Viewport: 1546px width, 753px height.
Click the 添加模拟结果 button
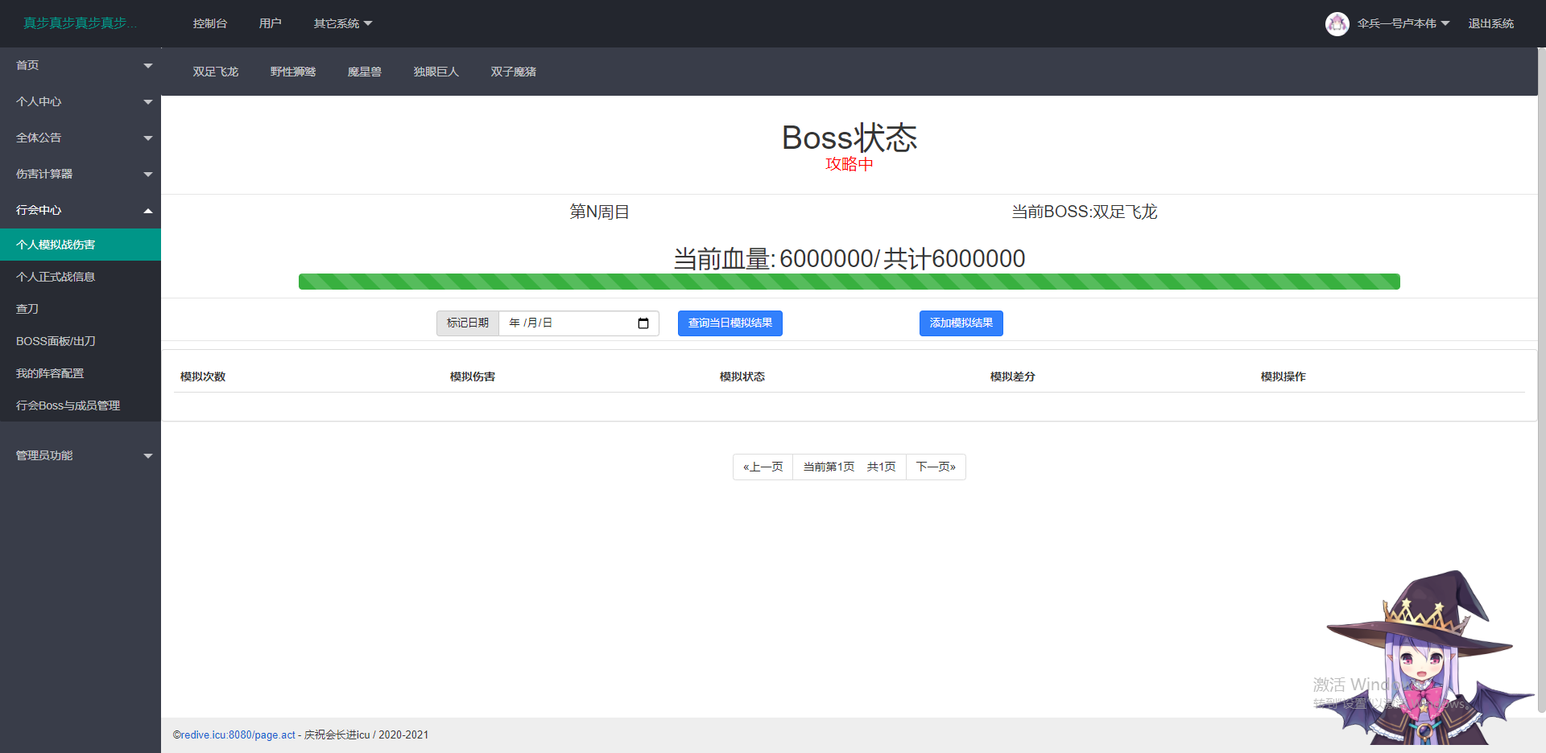point(961,323)
